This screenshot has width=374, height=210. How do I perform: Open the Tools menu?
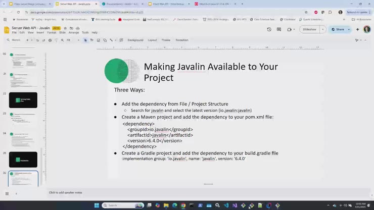85,32
